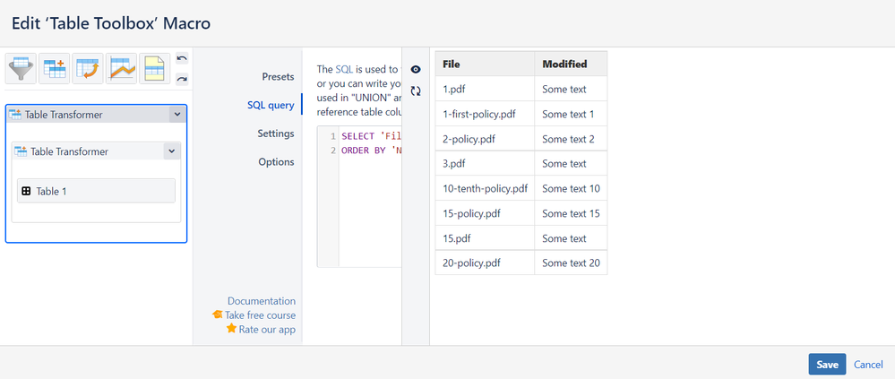This screenshot has width=895, height=379.
Task: Redo the last undone change
Action: tap(182, 79)
